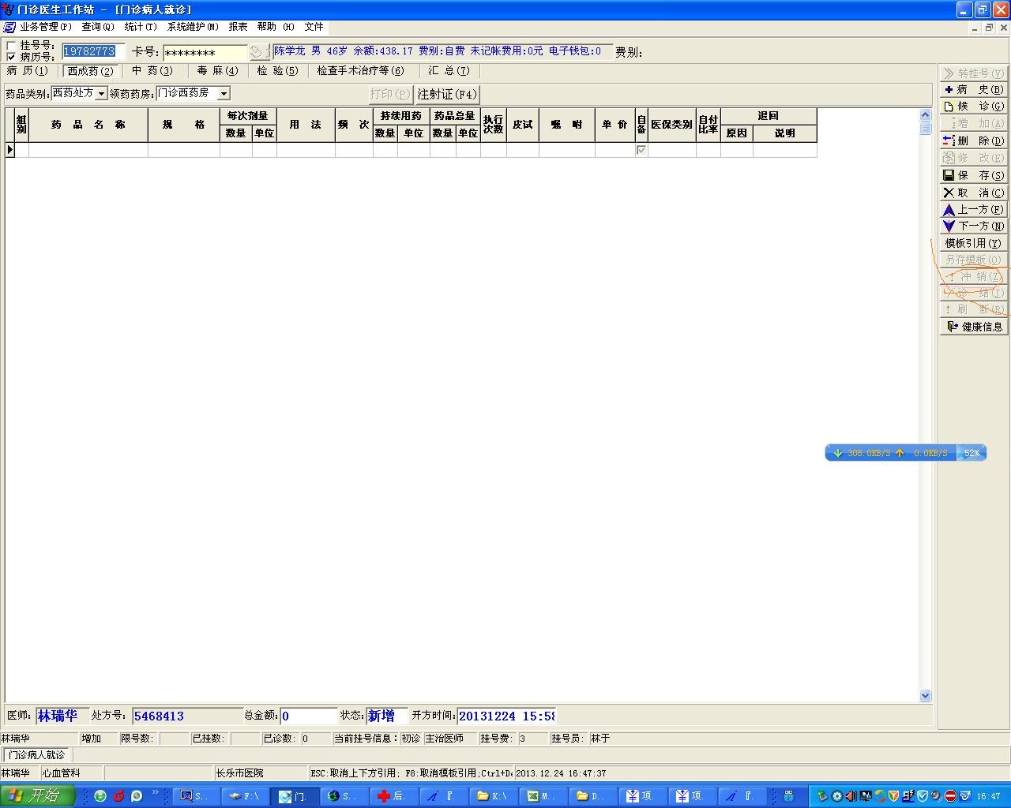Toggle the 病历号 checkbox

[11, 57]
